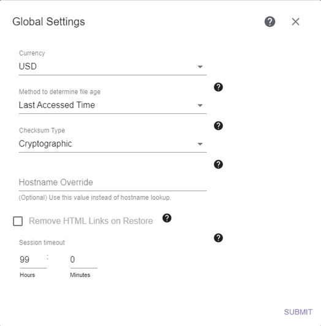Click help icon for file age method

click(218, 87)
